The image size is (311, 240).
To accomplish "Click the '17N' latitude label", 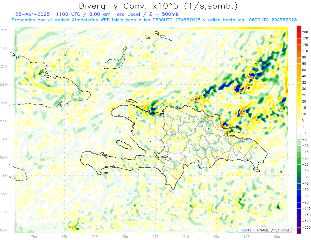I will tap(4, 212).
